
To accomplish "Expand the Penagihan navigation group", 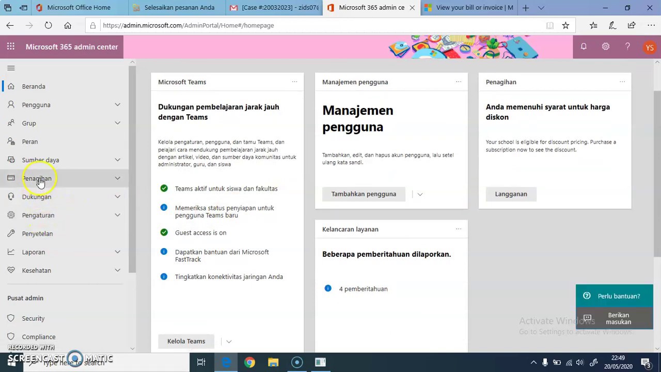I will click(x=118, y=178).
